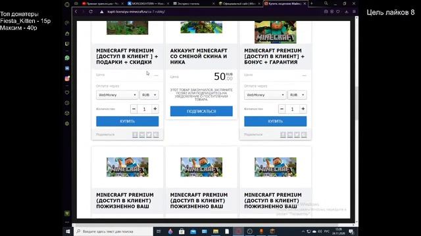Open RUB currency dropdown in ПОДАРКИ + СКИДКИ card
Image resolution: width=421 pixels, height=236 pixels.
149,95
